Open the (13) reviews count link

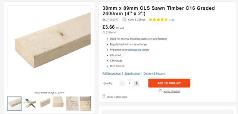click(171, 20)
